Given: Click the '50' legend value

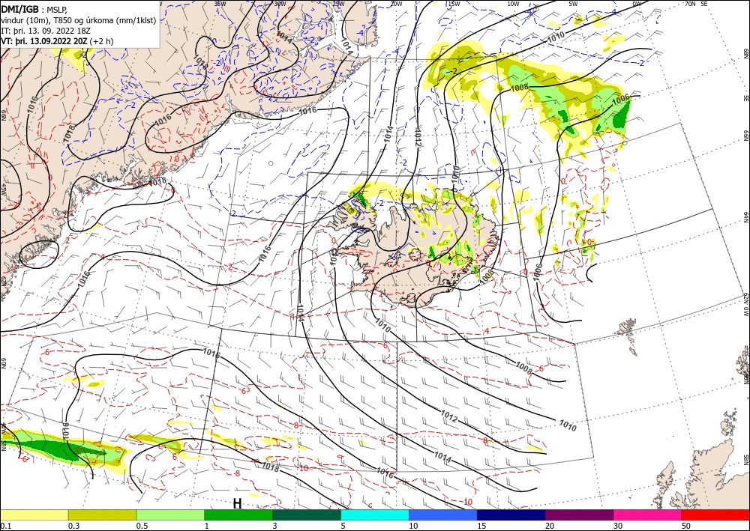Looking at the screenshot, I should (x=685, y=526).
